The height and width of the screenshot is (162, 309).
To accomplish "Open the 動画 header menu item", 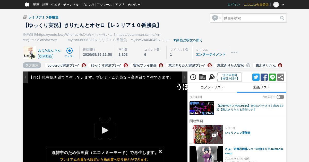I will pyautogui.click(x=36, y=5).
